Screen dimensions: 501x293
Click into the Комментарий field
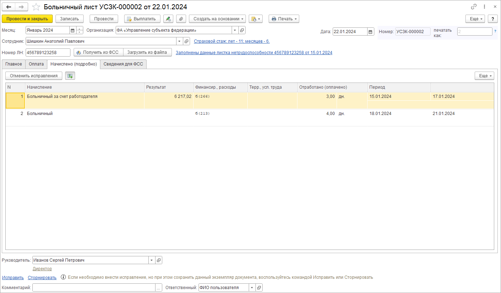[94, 288]
